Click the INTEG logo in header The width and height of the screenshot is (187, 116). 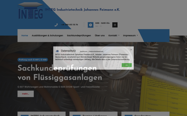[x=31, y=11]
